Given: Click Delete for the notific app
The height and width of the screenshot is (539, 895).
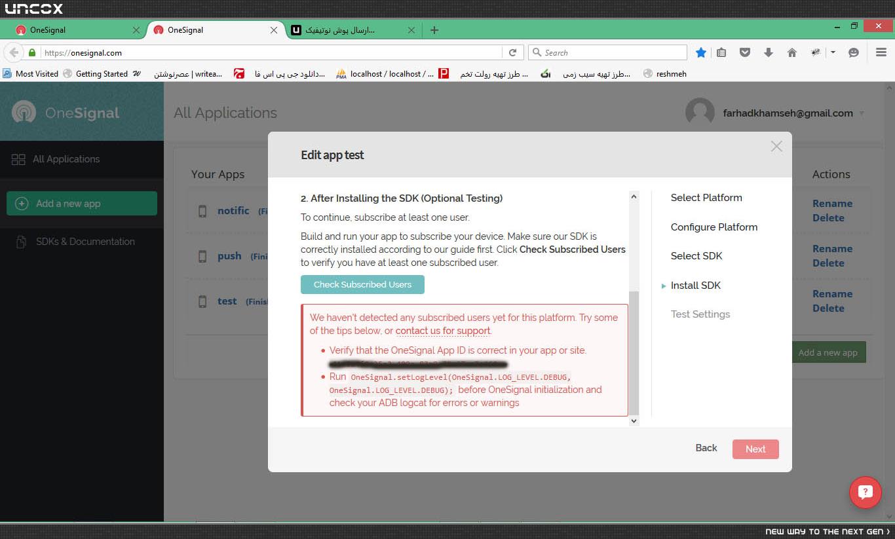Looking at the screenshot, I should pos(828,218).
